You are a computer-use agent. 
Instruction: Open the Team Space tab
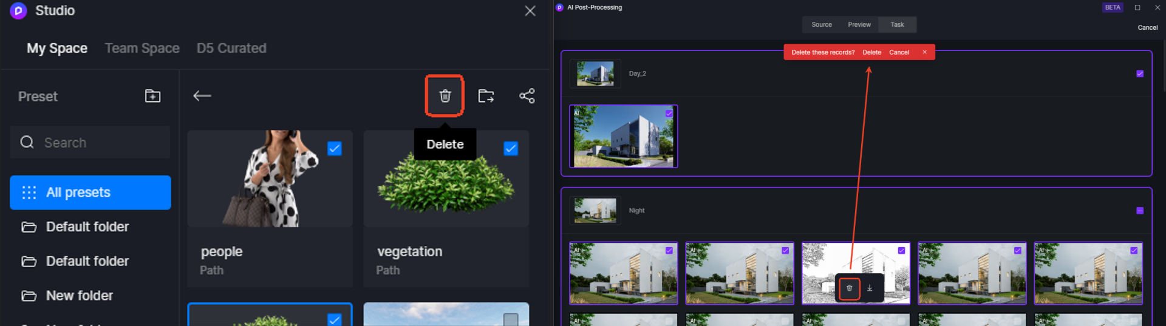142,48
